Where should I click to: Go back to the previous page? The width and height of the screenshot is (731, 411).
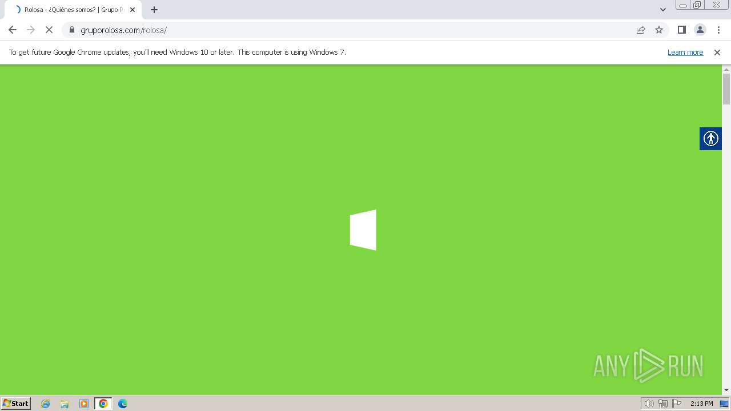(x=13, y=30)
